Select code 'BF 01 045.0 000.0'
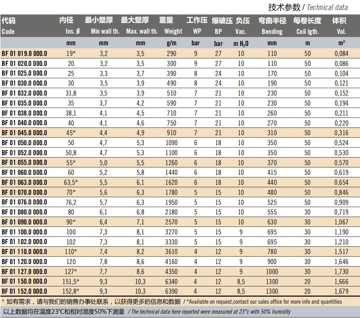This screenshot has width=360, height=318. pyautogui.click(x=24, y=133)
